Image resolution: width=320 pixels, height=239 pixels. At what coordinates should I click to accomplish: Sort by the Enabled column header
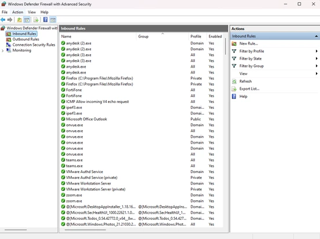215,36
